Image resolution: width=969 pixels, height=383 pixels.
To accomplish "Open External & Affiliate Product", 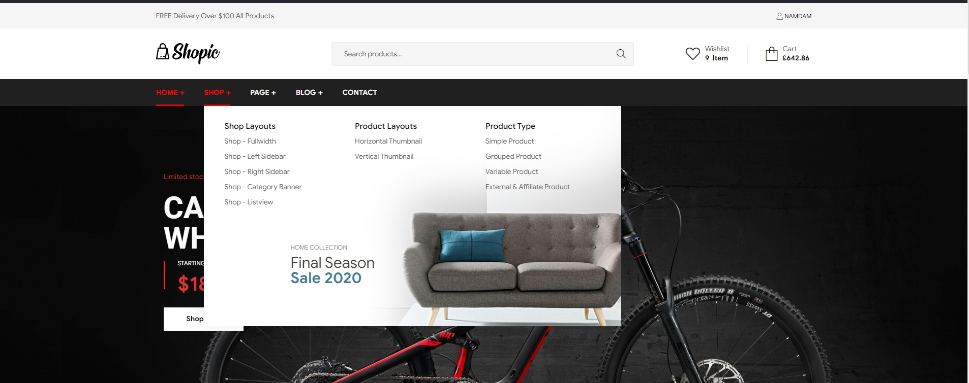I will click(527, 187).
